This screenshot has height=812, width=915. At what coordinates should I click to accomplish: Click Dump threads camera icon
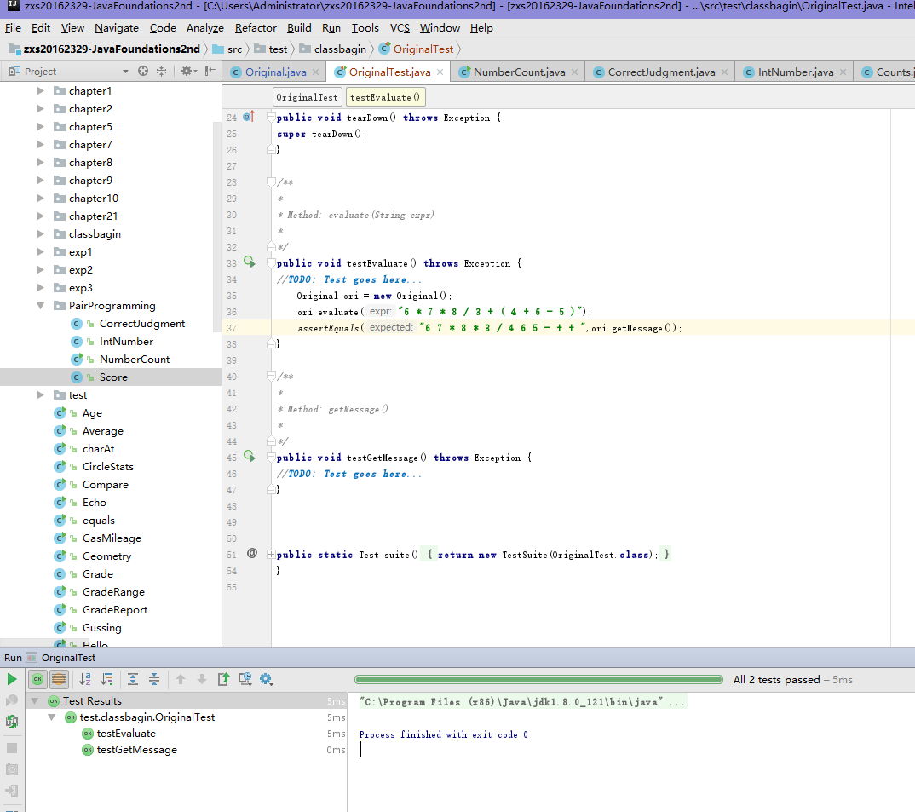[x=12, y=769]
